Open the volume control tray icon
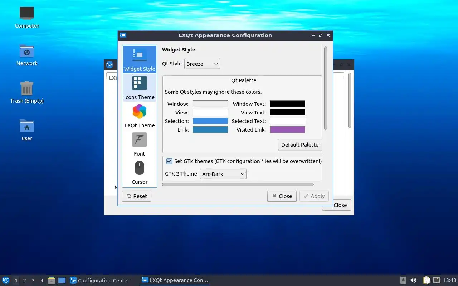Image resolution: width=458 pixels, height=286 pixels. coord(414,280)
